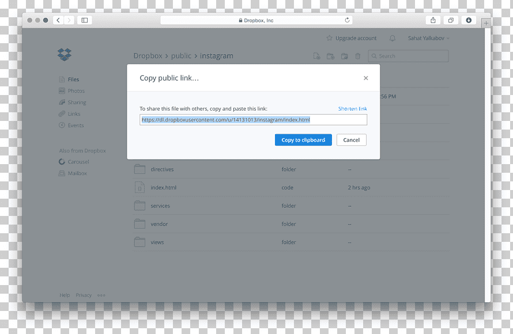Image resolution: width=513 pixels, height=334 pixels.
Task: Click the Files sidebar icon
Action: pos(62,79)
